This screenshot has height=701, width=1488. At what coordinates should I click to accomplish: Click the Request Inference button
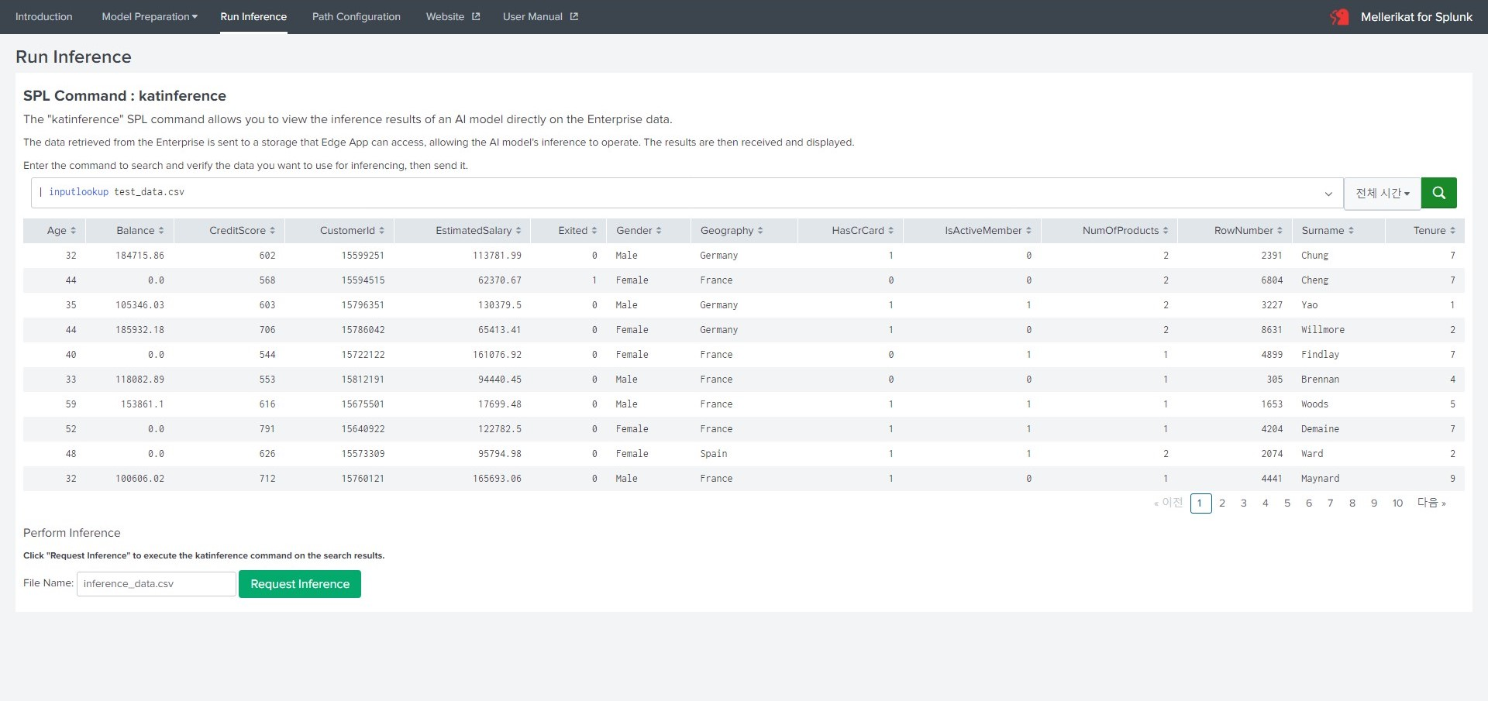tap(300, 584)
